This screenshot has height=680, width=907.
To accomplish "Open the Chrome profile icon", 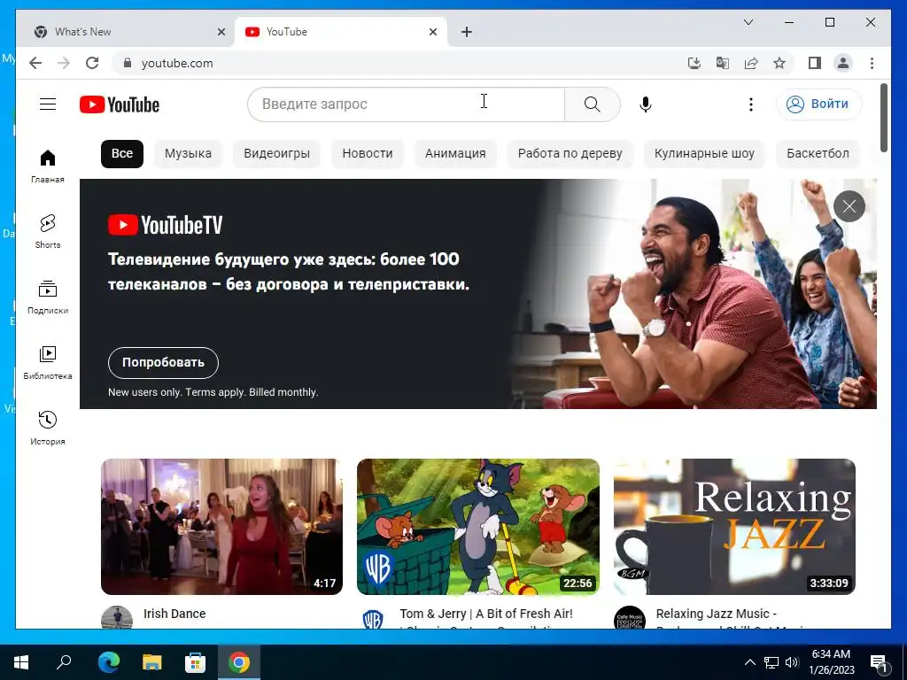I will click(x=843, y=63).
